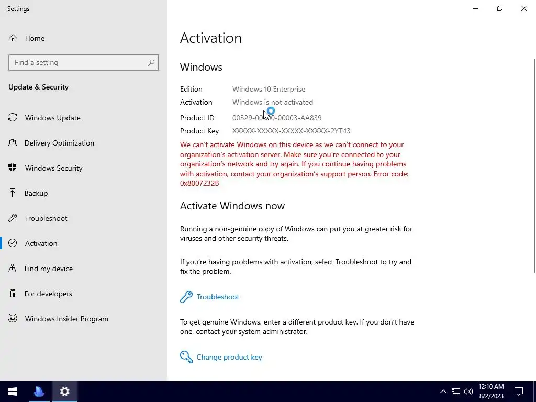536x402 pixels.
Task: Open Windows Insider Program settings
Action: pos(84,319)
